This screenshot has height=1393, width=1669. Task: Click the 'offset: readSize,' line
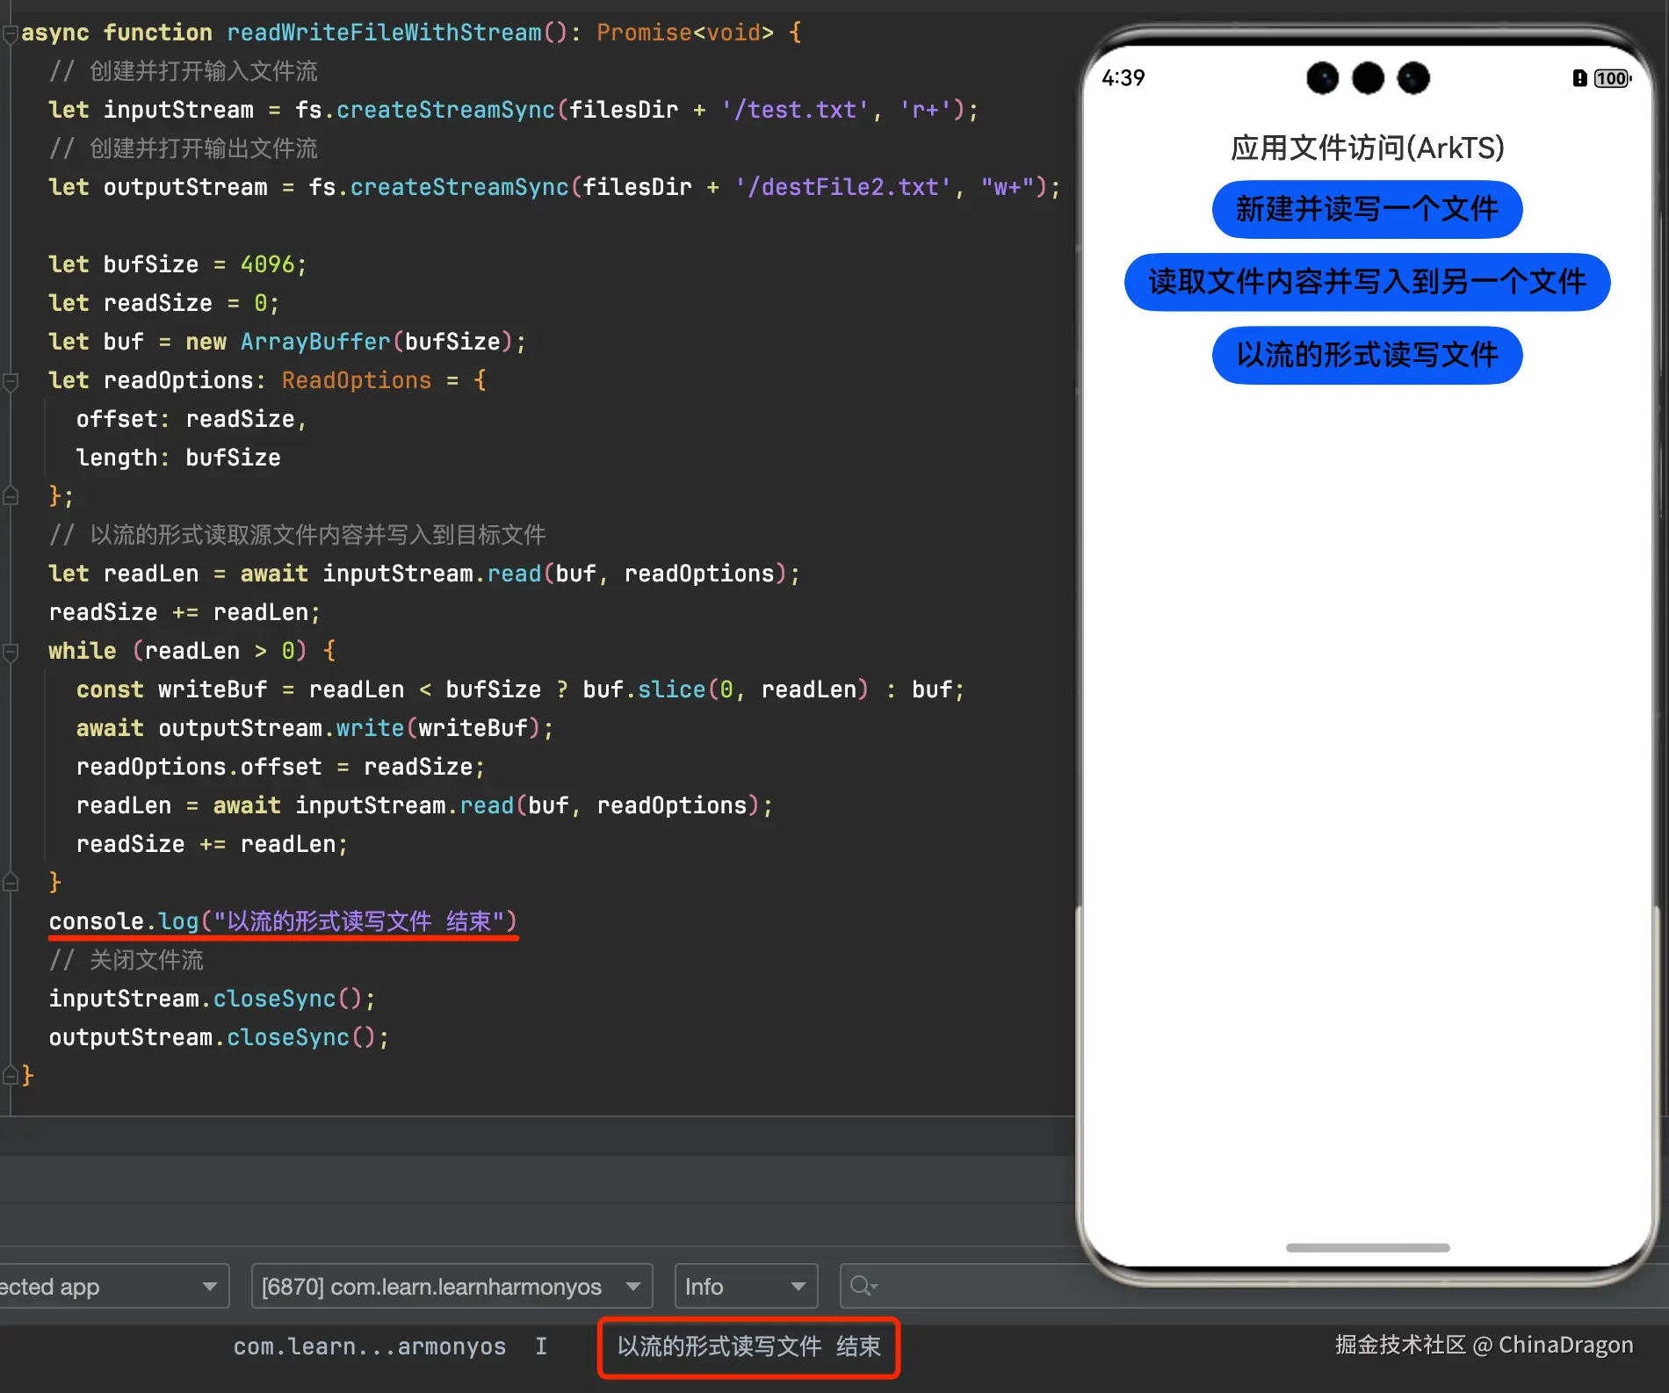click(191, 419)
